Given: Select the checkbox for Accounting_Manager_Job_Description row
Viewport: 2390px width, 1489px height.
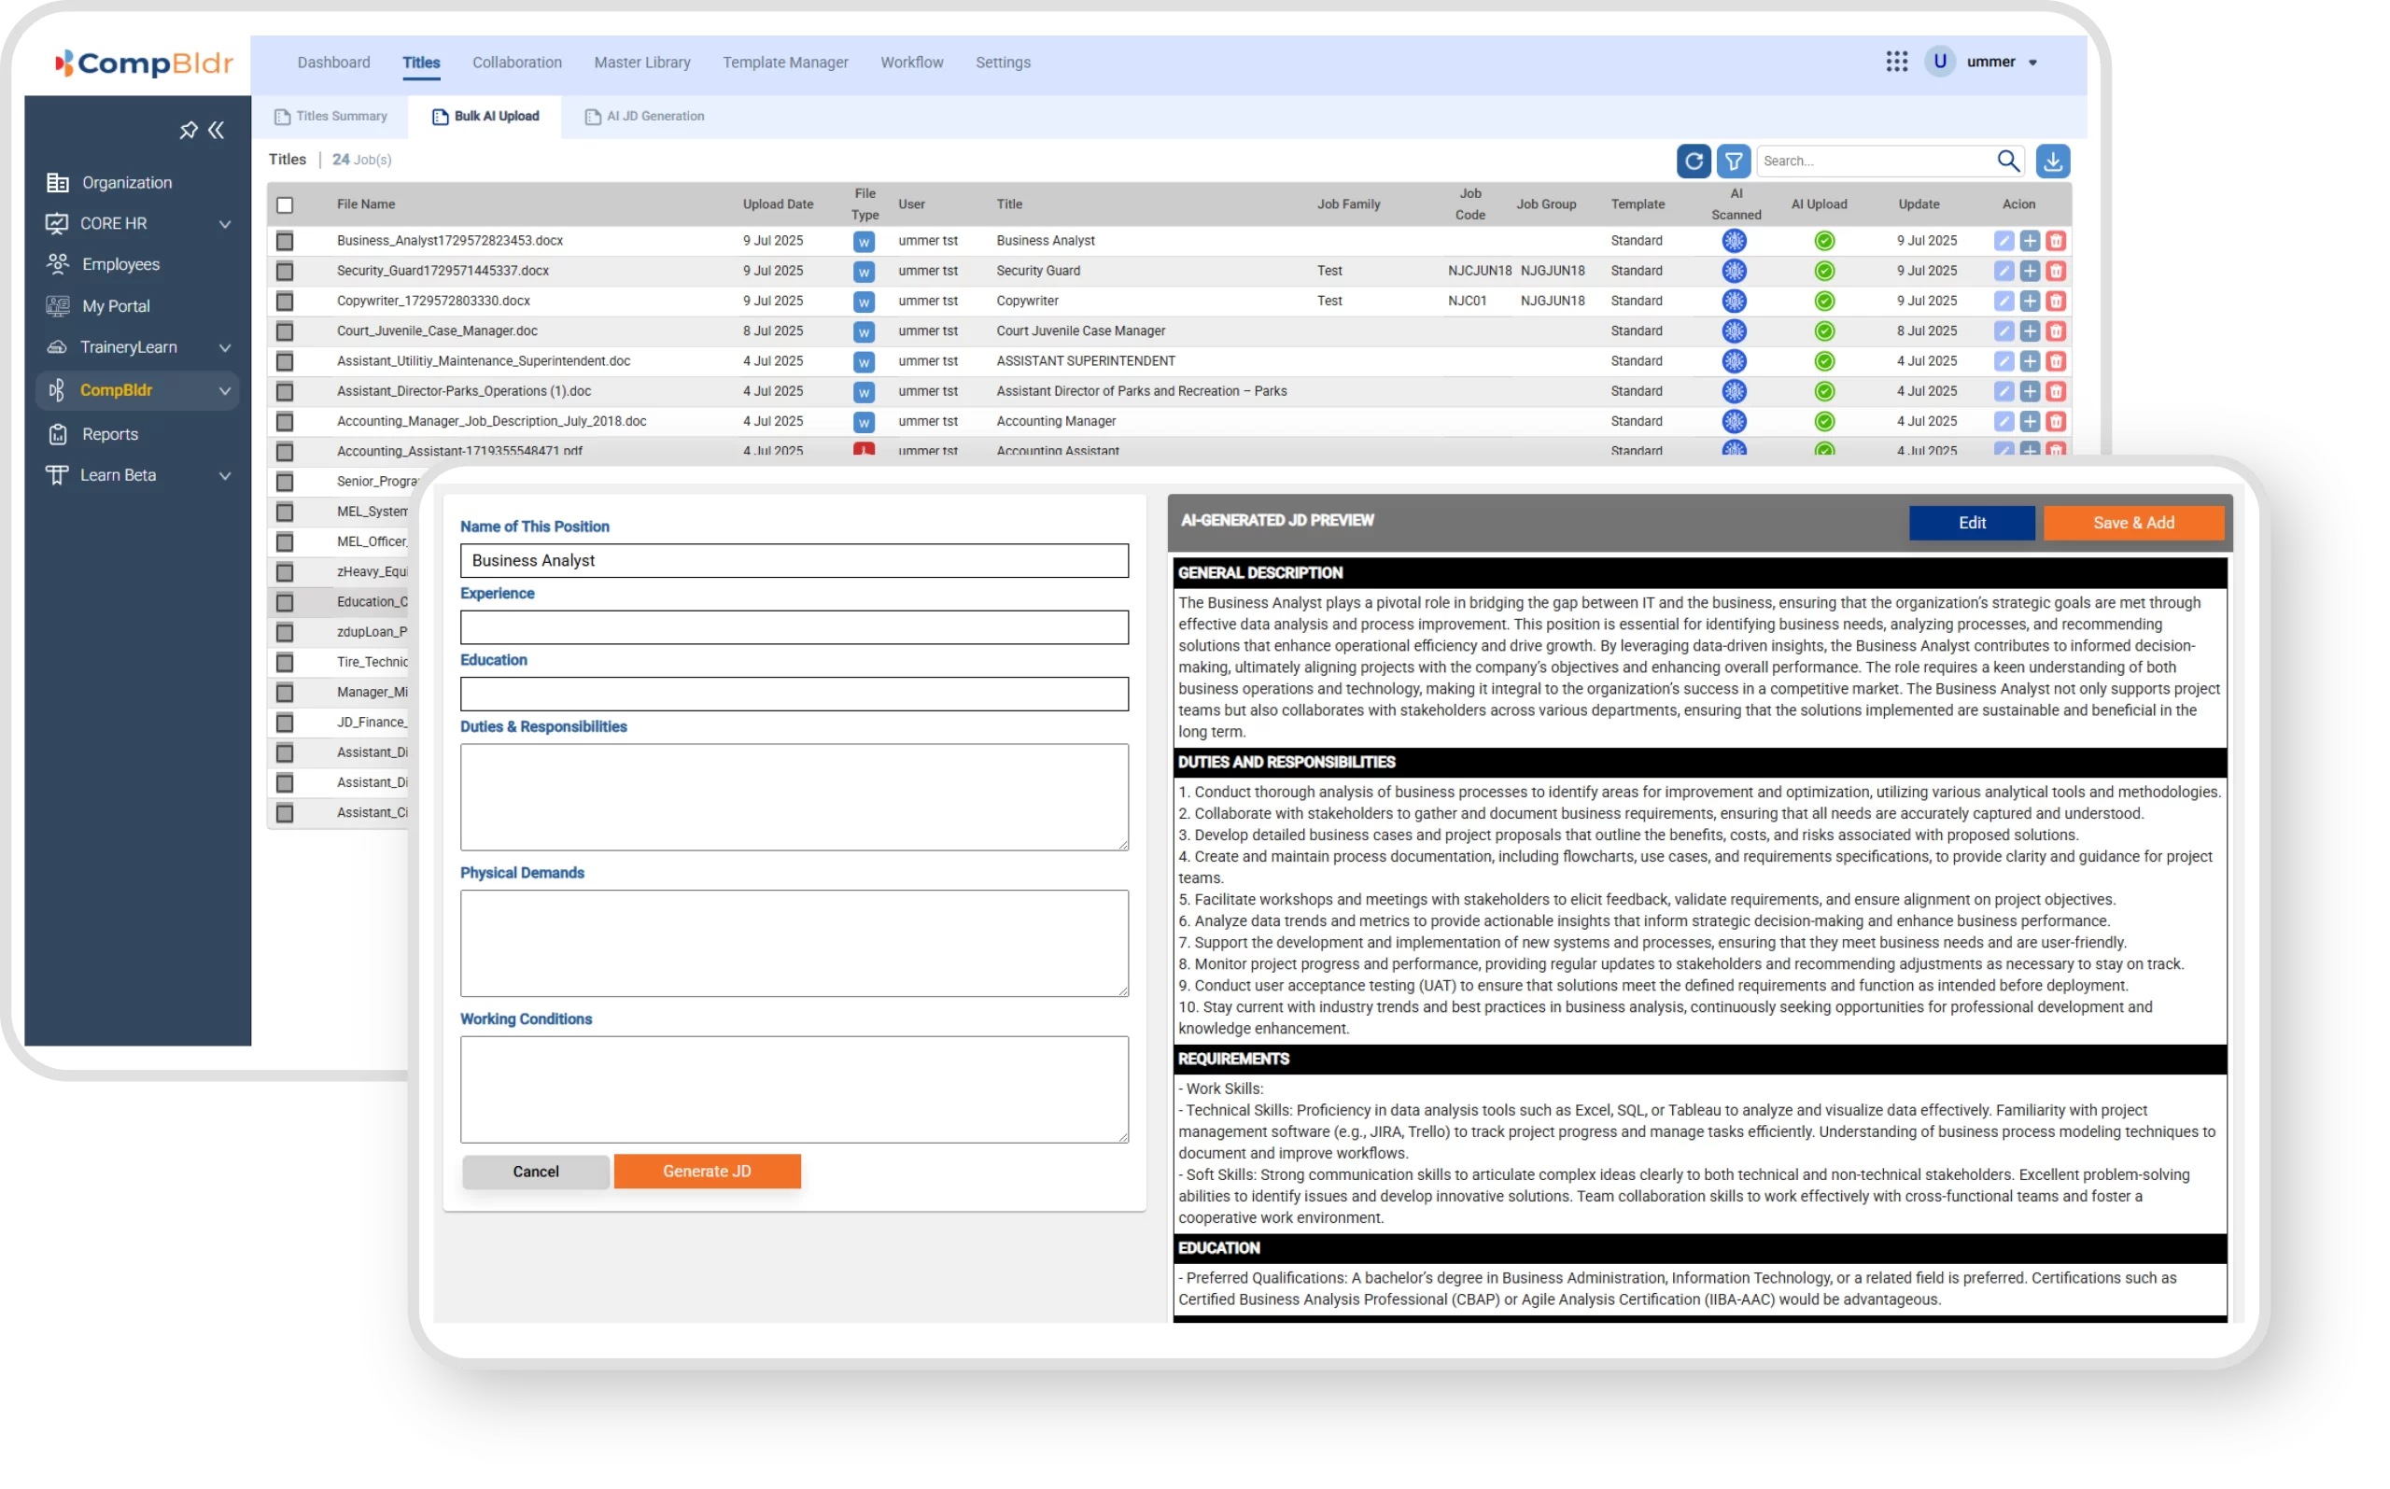Looking at the screenshot, I should point(285,421).
